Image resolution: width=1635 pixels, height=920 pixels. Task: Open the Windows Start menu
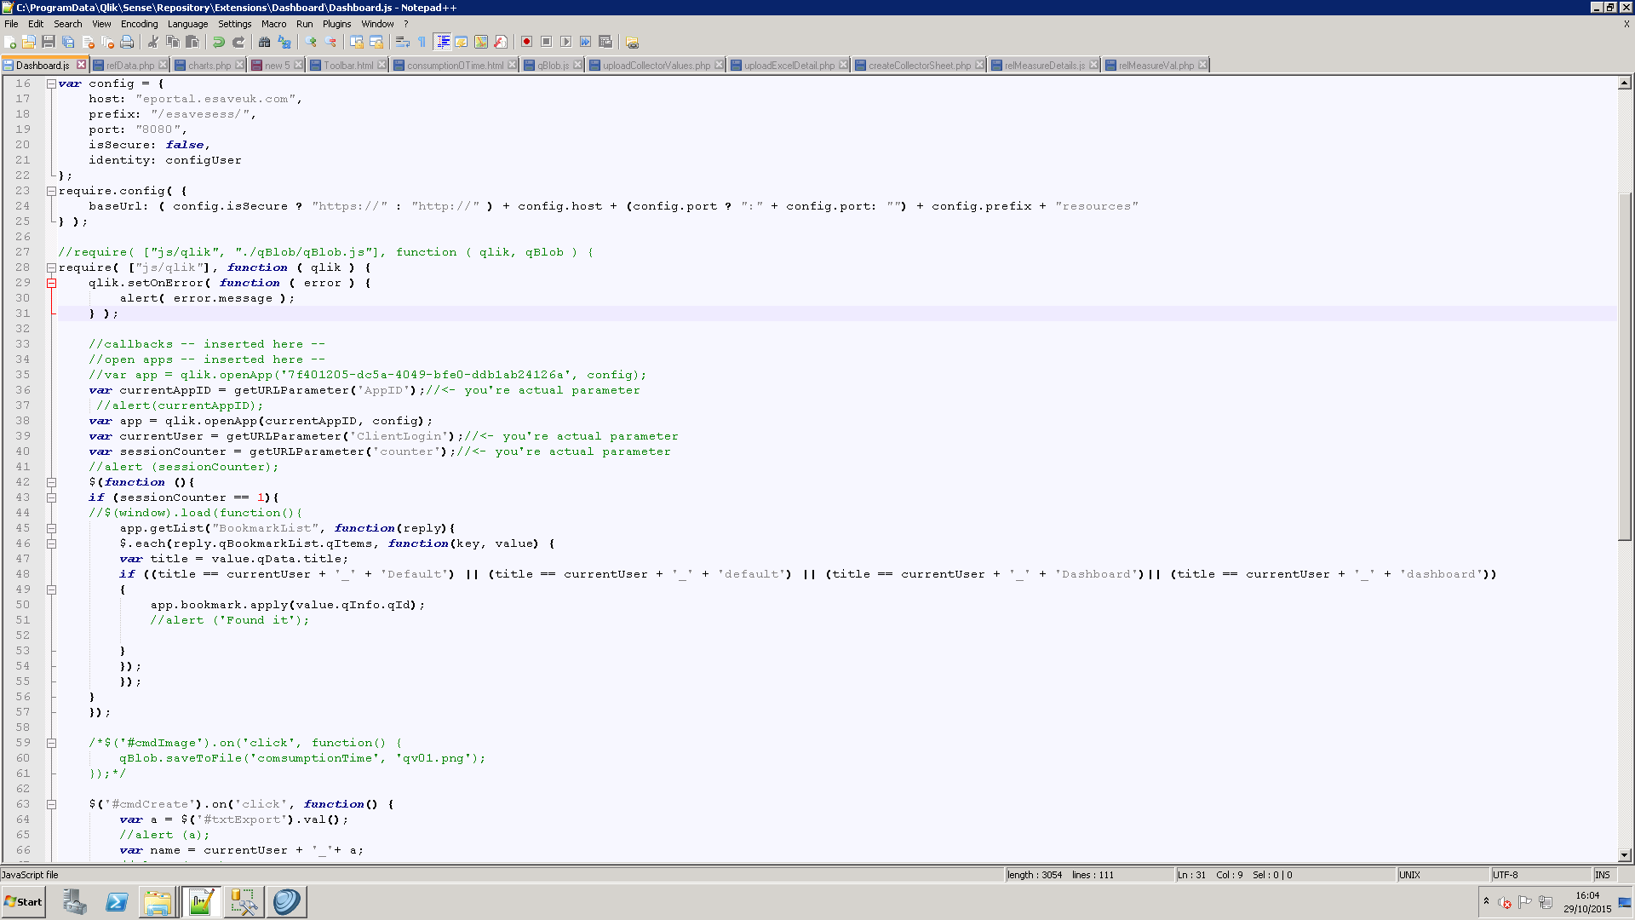(24, 902)
